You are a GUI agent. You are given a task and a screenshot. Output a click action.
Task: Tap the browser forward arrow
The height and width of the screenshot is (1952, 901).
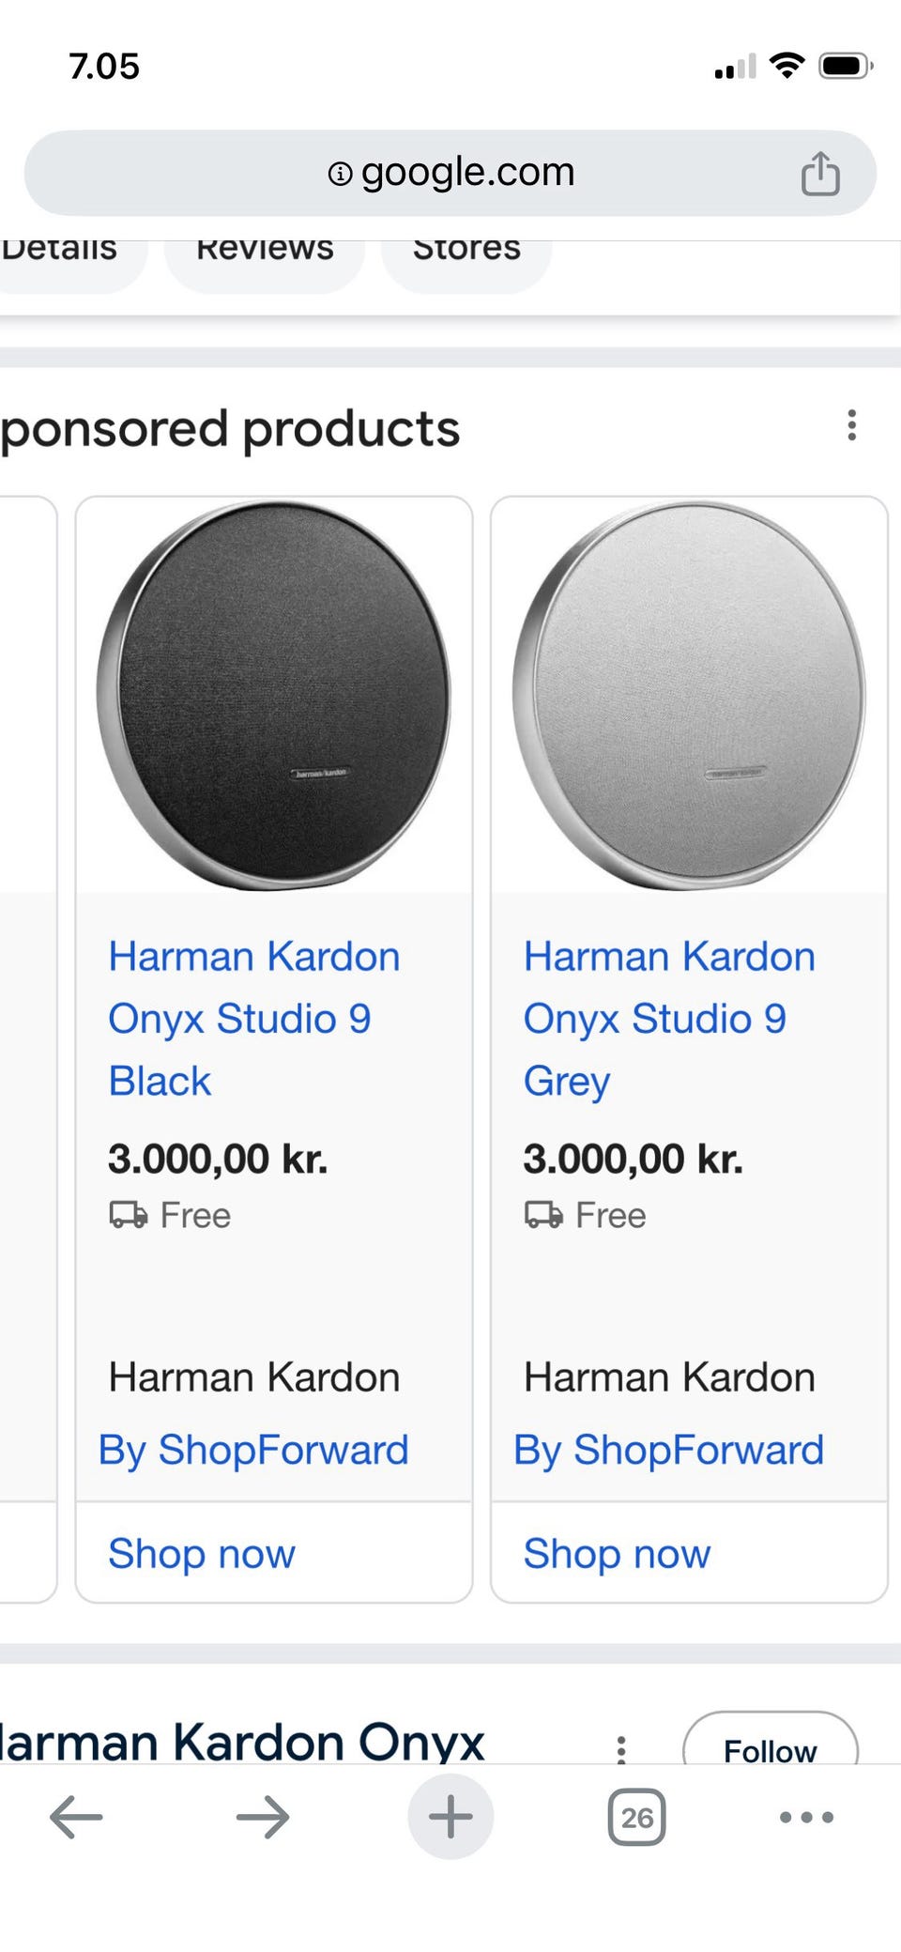pos(263,1817)
